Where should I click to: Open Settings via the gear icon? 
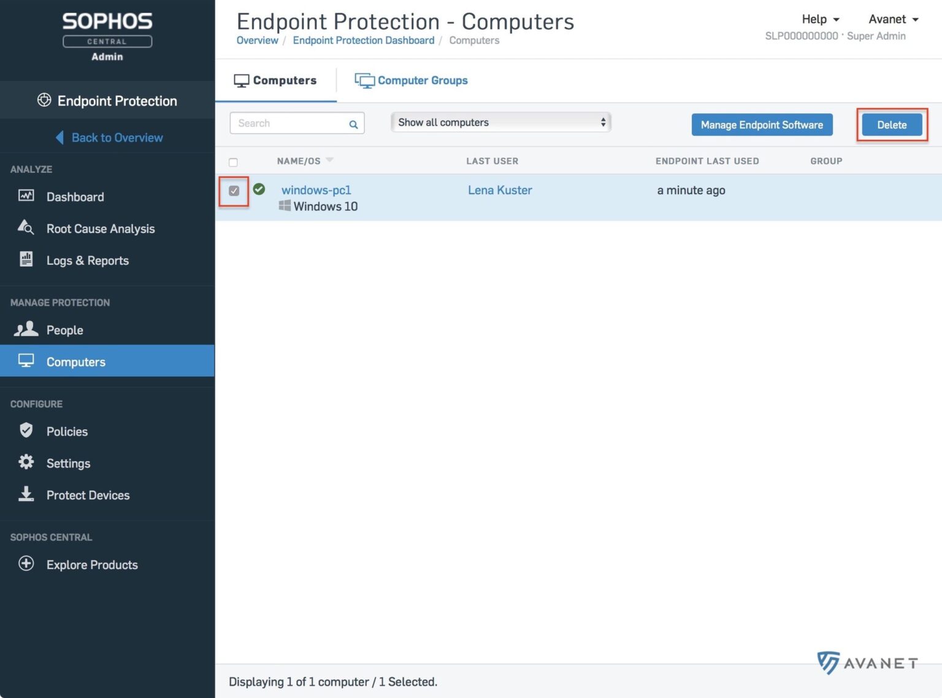(25, 463)
